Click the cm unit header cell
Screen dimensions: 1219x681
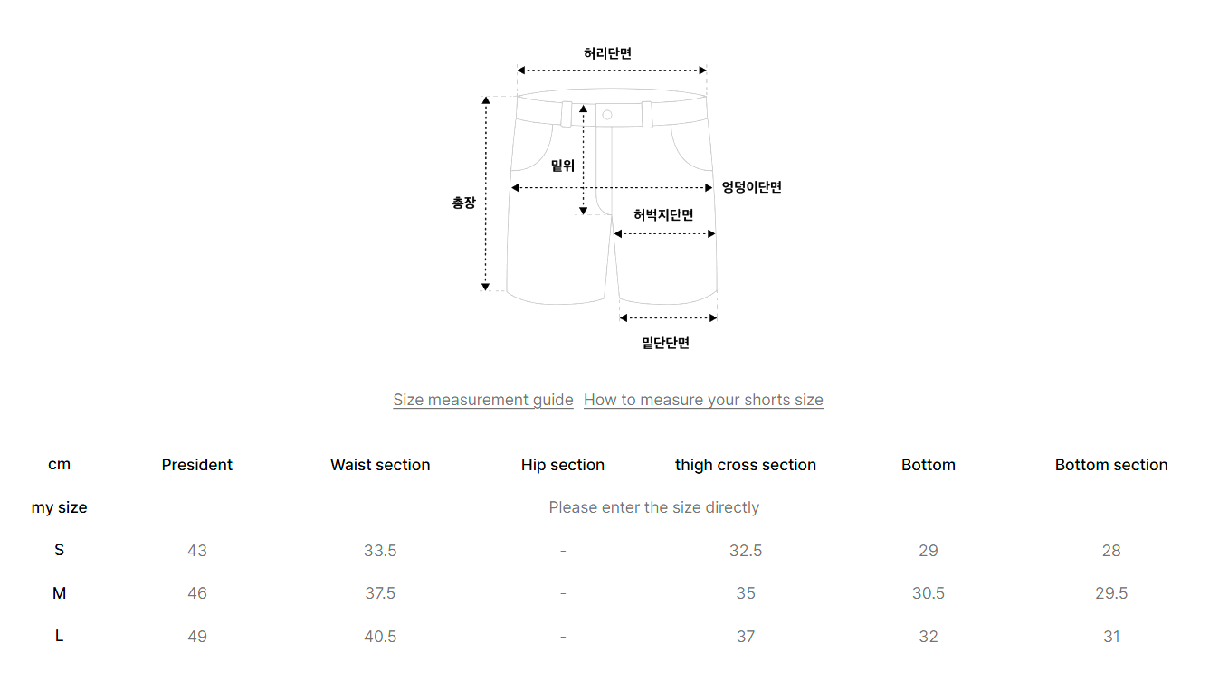60,465
